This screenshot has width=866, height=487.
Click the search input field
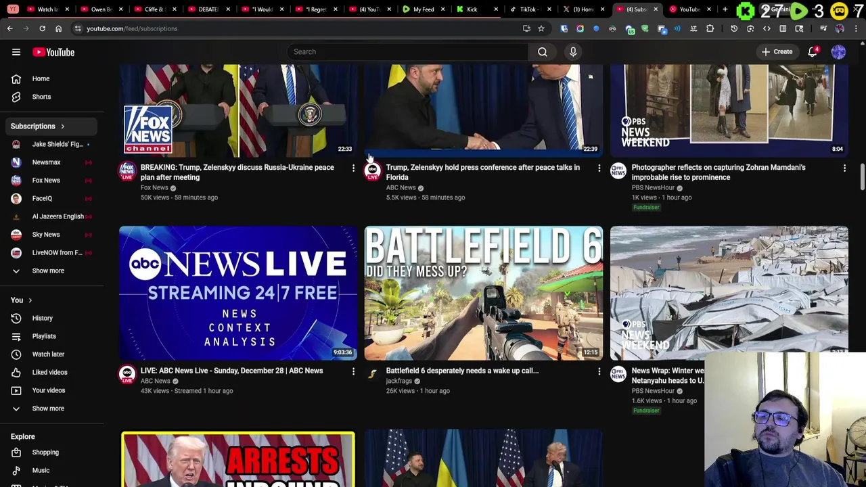(x=408, y=51)
